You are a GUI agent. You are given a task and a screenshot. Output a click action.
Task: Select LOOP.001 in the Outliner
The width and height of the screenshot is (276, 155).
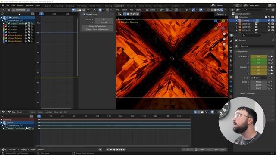246,24
